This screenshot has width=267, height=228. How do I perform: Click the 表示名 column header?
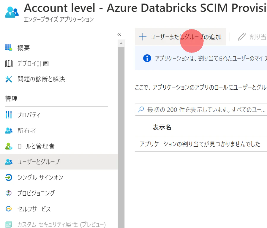162,127
